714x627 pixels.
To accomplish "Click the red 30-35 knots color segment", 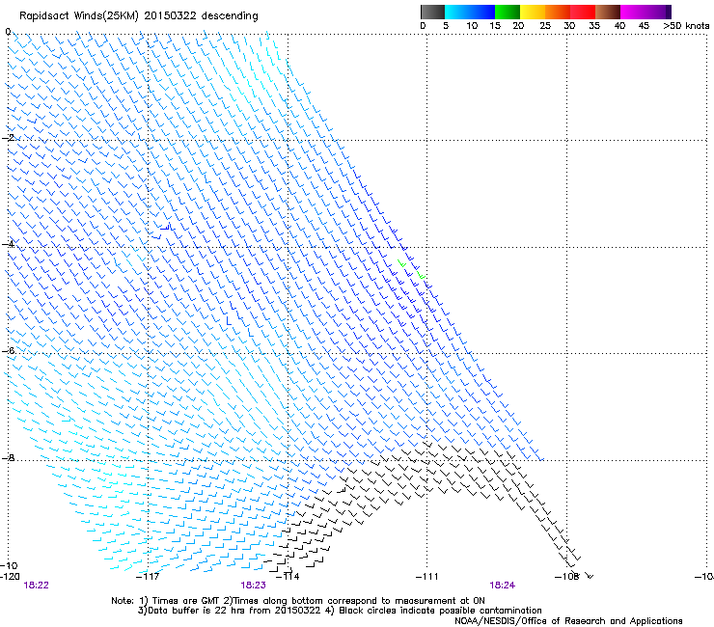I will point(583,12).
